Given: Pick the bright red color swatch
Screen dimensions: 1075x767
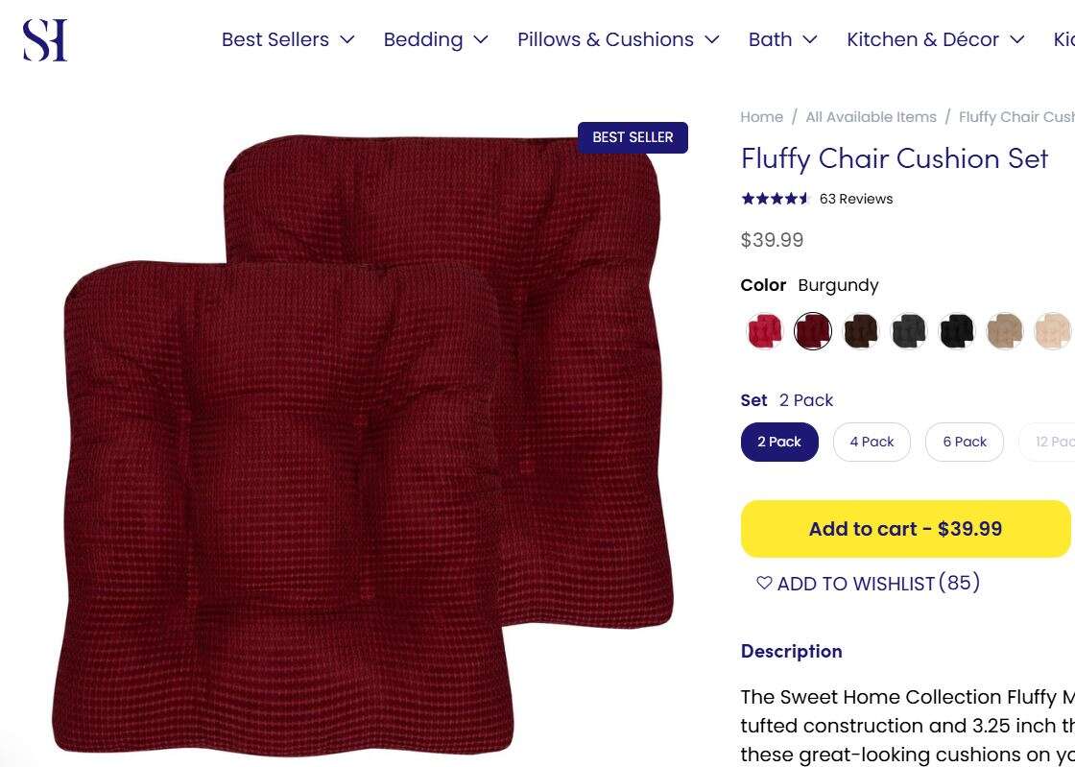Looking at the screenshot, I should pos(763,329).
